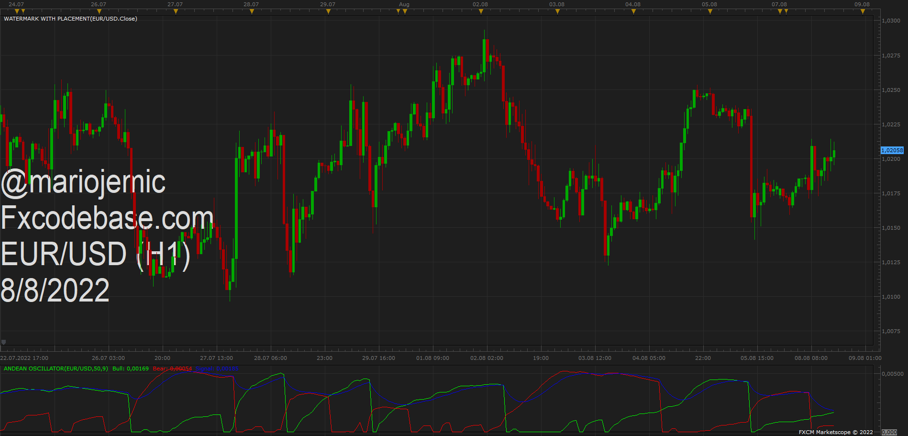908x436 pixels.
Task: Click the small shield icon at chart corner
Action: coord(4,342)
